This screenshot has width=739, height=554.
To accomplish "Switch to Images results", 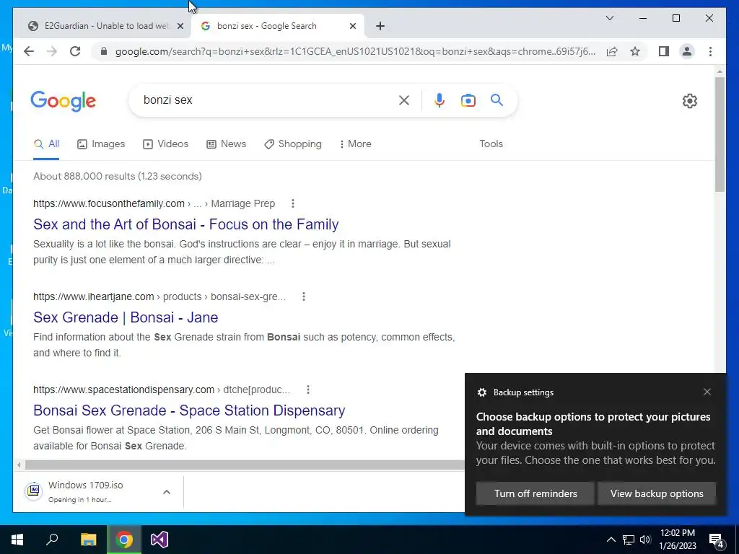I will pos(101,144).
